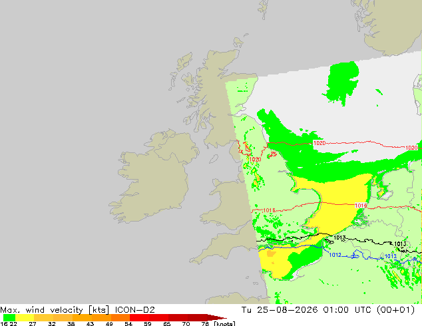Click the orange 38–43 knots legend swatch

tap(82, 317)
